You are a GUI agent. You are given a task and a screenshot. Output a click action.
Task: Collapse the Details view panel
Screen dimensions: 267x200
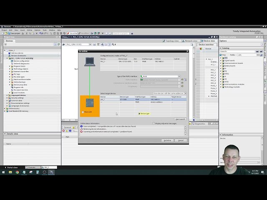coord(5,134)
